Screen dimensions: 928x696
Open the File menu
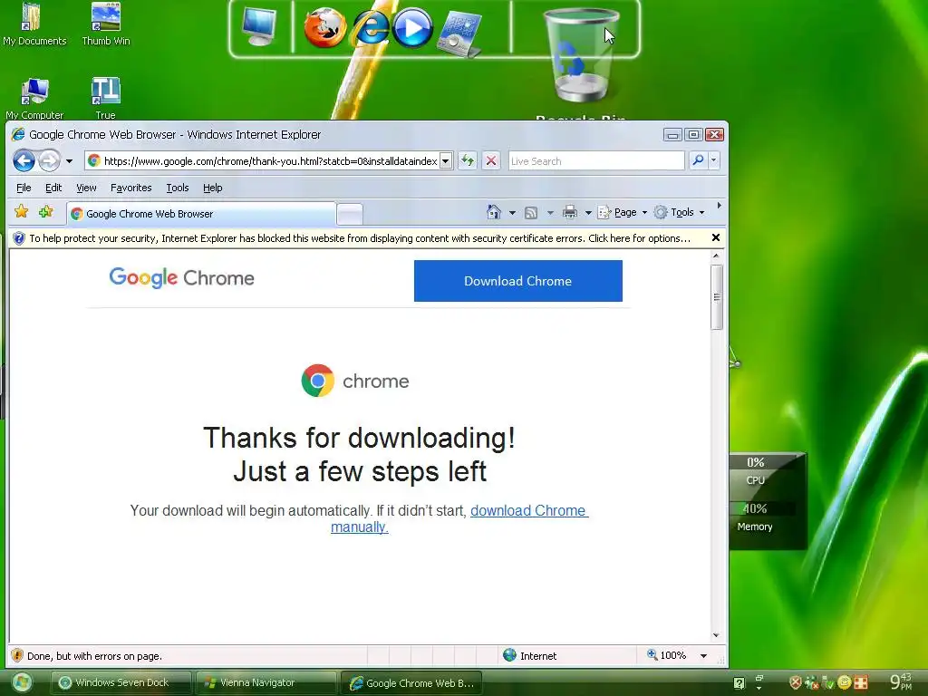(24, 188)
